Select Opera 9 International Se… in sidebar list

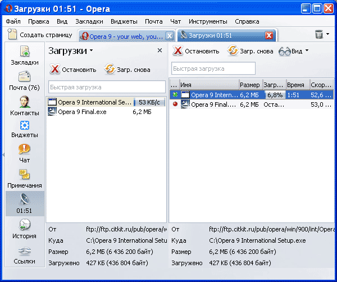[106, 102]
